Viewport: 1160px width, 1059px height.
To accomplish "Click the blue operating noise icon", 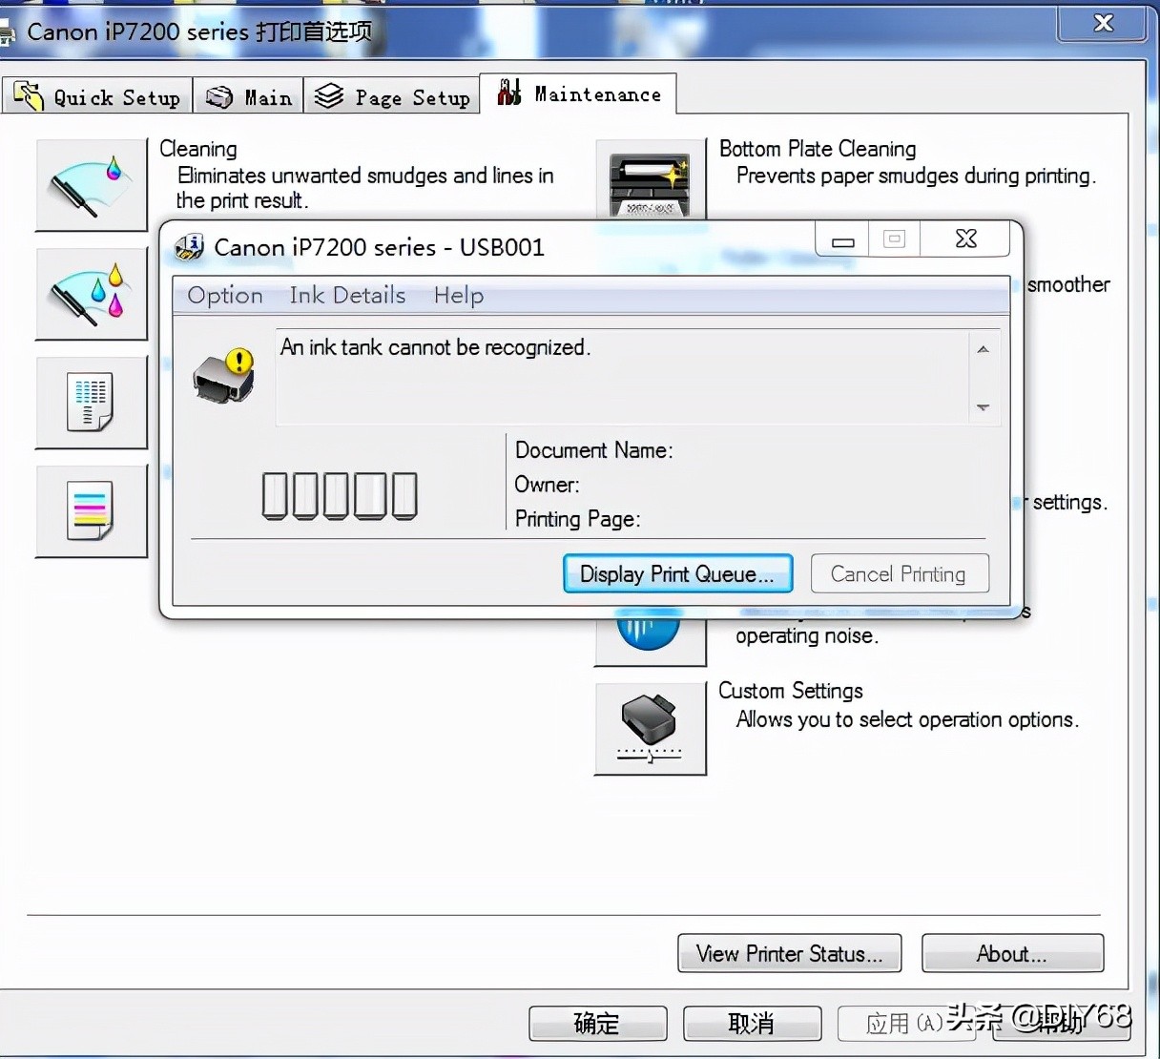I will pos(651,641).
